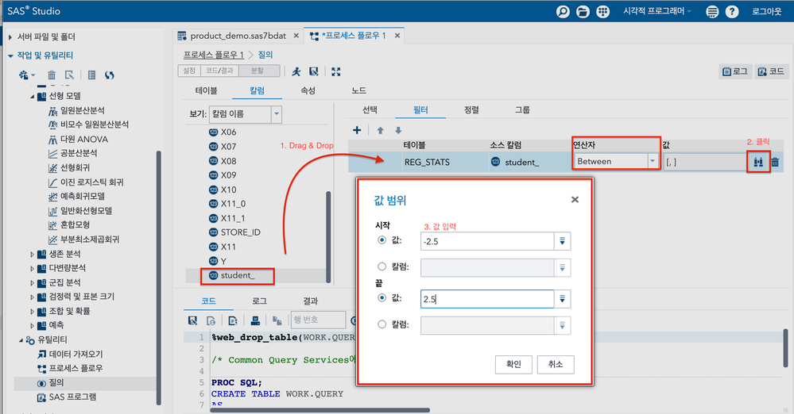Screen dimensions: 794x414
Task: Click the save icon next to run
Action: [314, 72]
